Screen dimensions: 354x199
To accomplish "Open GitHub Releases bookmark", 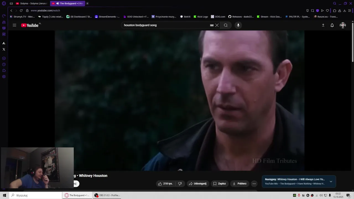I will click(x=241, y=17).
